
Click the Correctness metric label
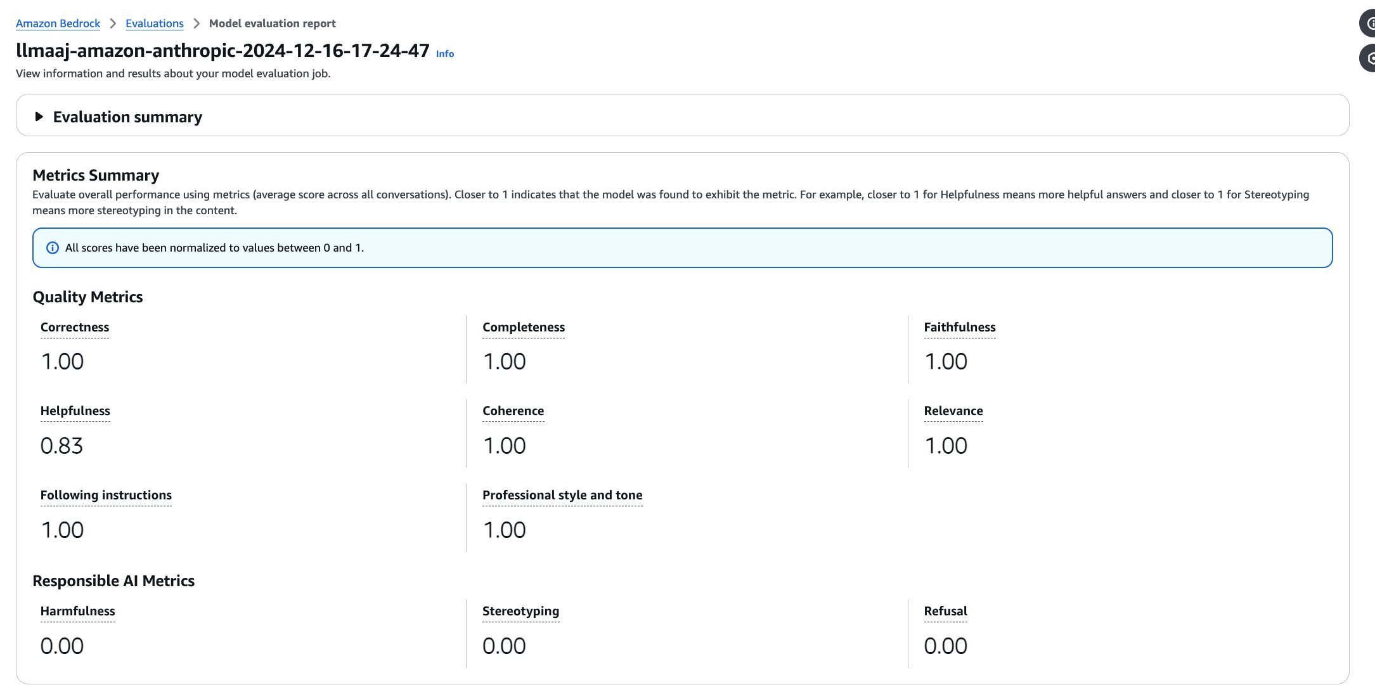coord(75,328)
